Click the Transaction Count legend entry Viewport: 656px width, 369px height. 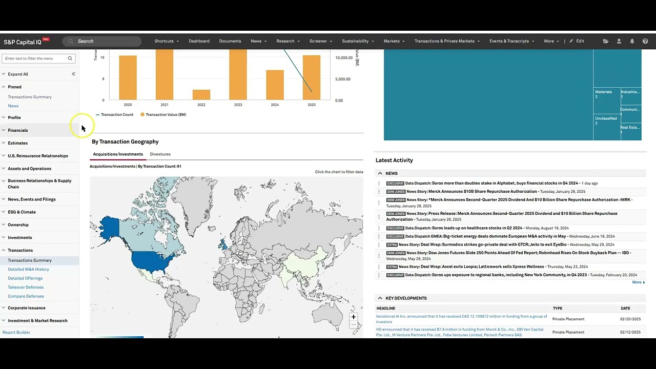(115, 115)
